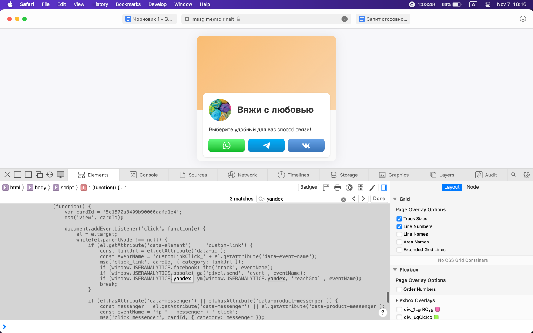
Task: Switch to the Elements tab
Action: point(94,175)
